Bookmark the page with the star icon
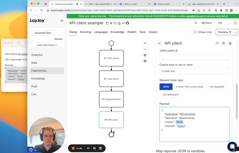This screenshot has width=239, height=153. 209,10
